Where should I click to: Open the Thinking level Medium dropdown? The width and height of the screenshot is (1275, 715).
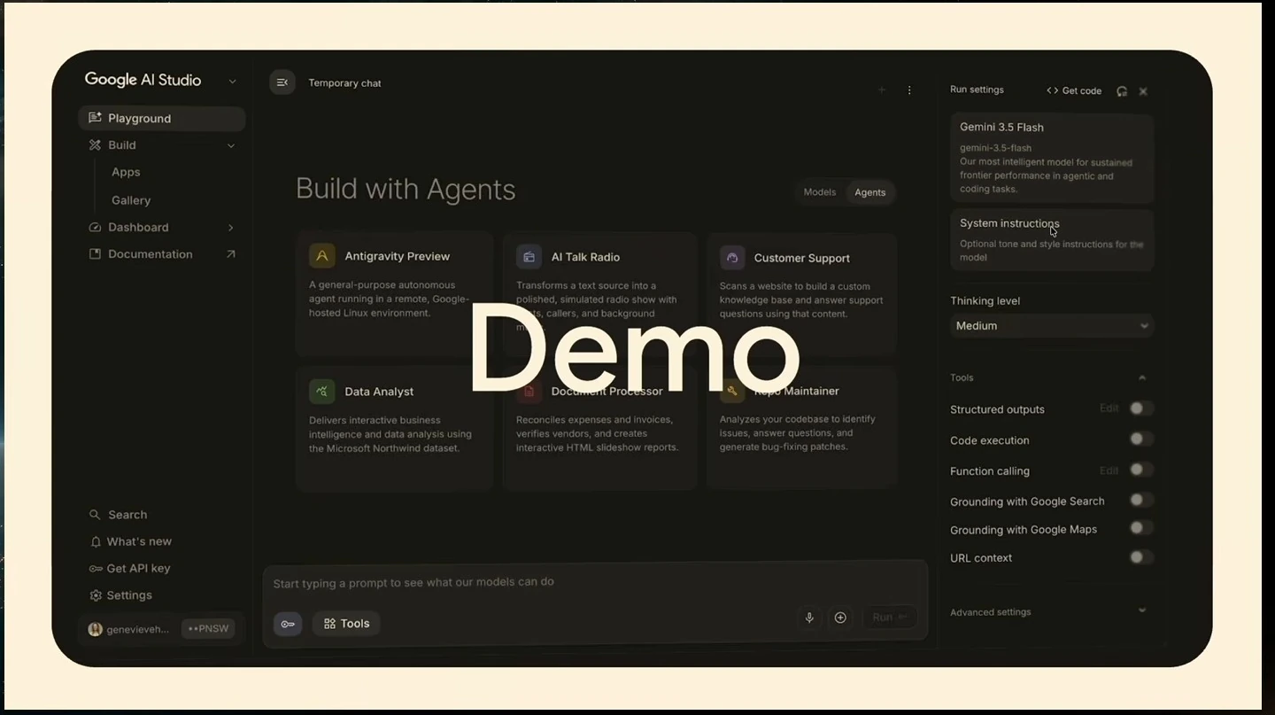[1052, 326]
